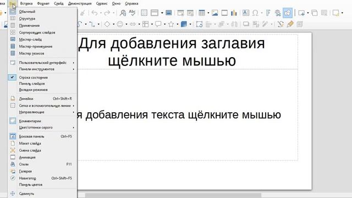This screenshot has width=352, height=198.
Task: Insert audio or video icon
Action: click(224, 13)
